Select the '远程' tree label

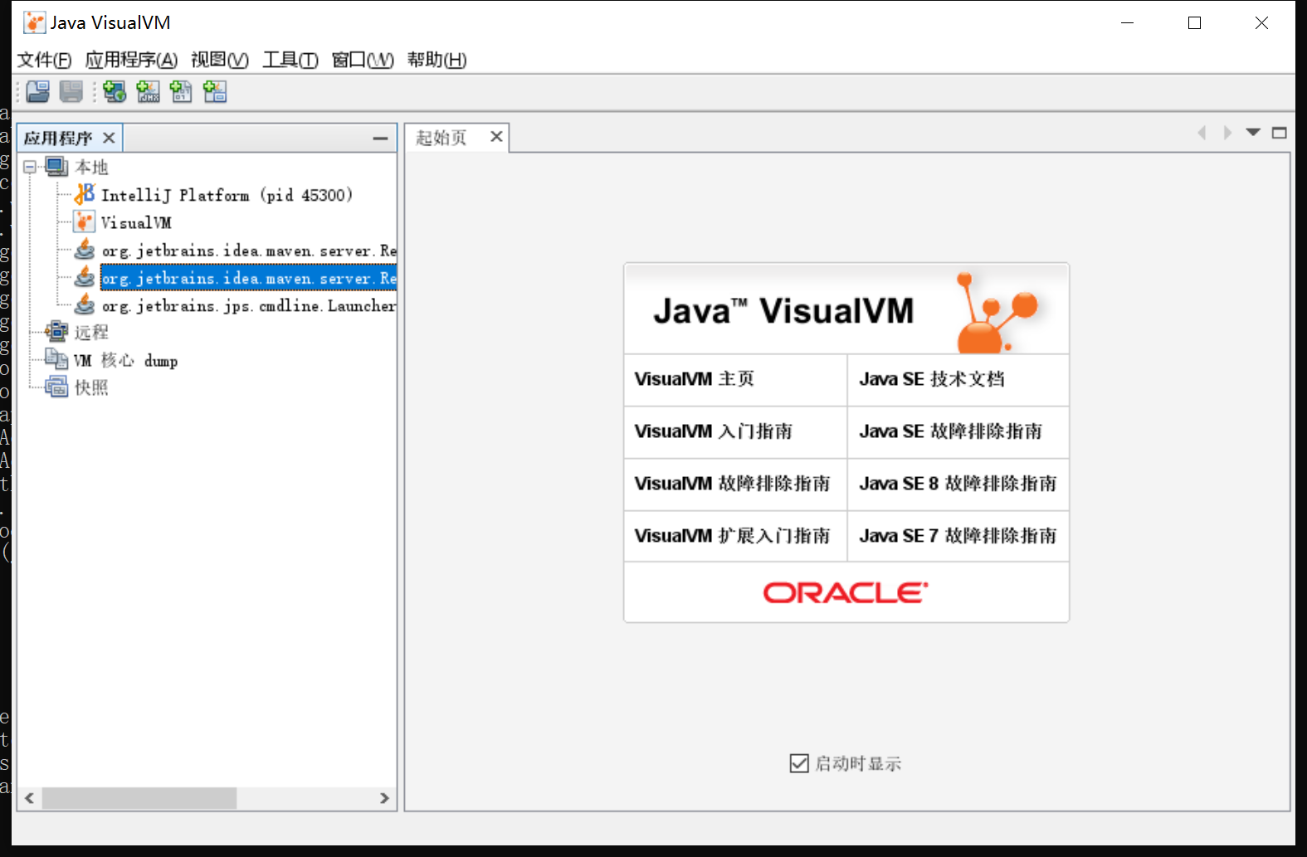[x=91, y=333]
